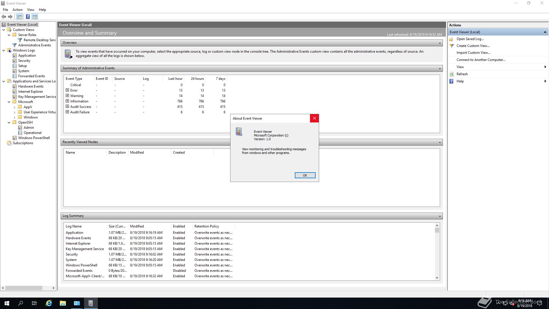
Task: Expand the Information event type row
Action: tap(67, 101)
